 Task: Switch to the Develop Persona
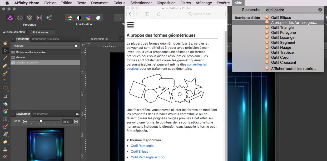[29, 18]
